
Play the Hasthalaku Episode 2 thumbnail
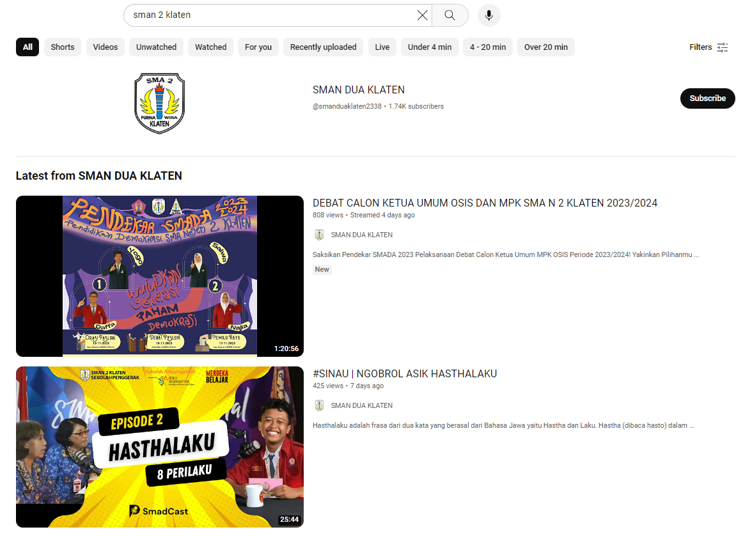[x=160, y=447]
